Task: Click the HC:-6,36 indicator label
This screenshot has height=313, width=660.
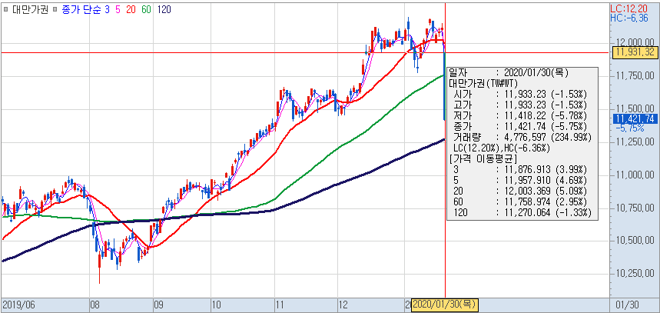Action: 630,17
